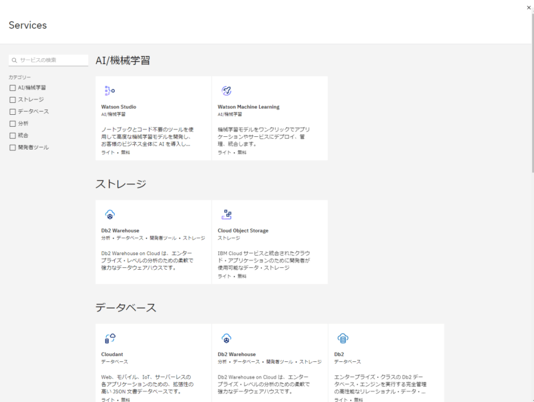The height and width of the screenshot is (402, 534).
Task: Click the Db2 description starting エンタープライズ・クラスの
Action: 380,384
